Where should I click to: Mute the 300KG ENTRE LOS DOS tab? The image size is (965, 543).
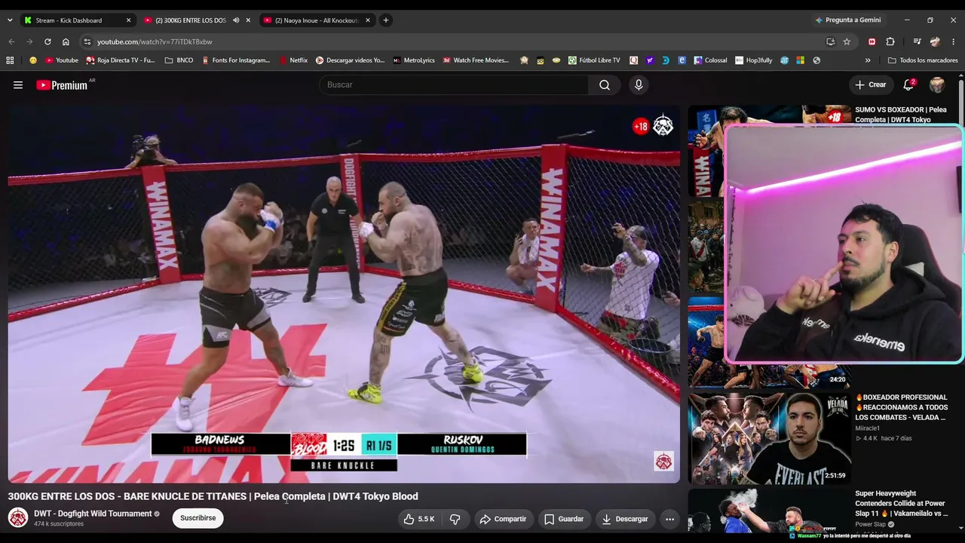236,20
